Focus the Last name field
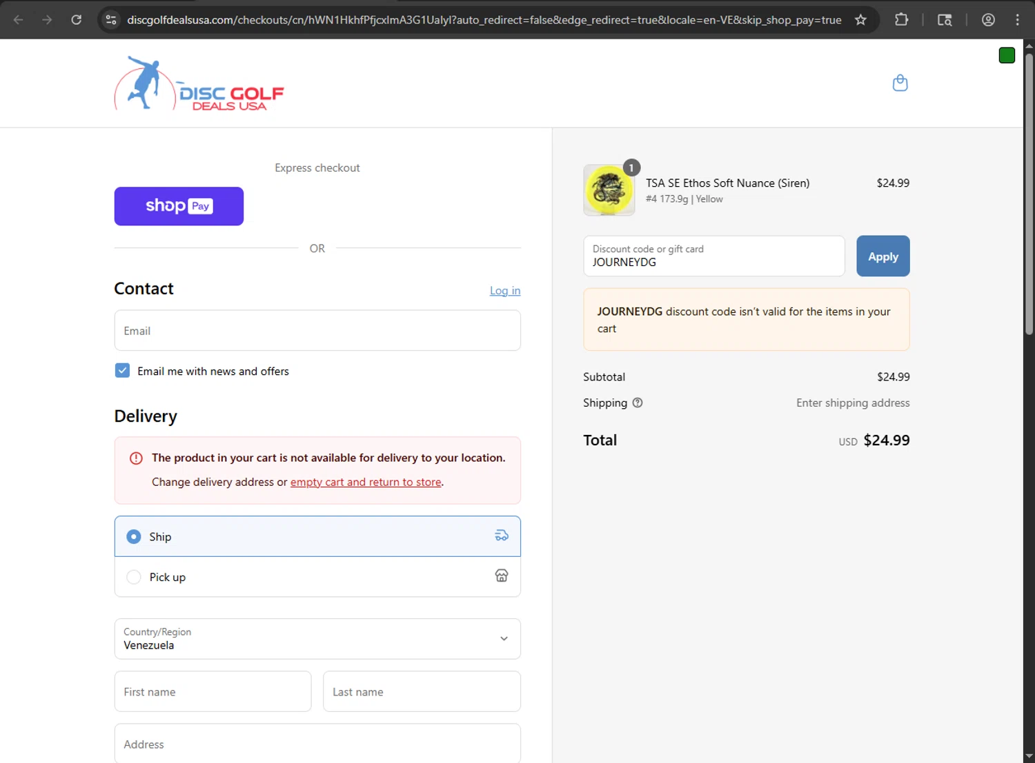Image resolution: width=1035 pixels, height=763 pixels. (422, 691)
